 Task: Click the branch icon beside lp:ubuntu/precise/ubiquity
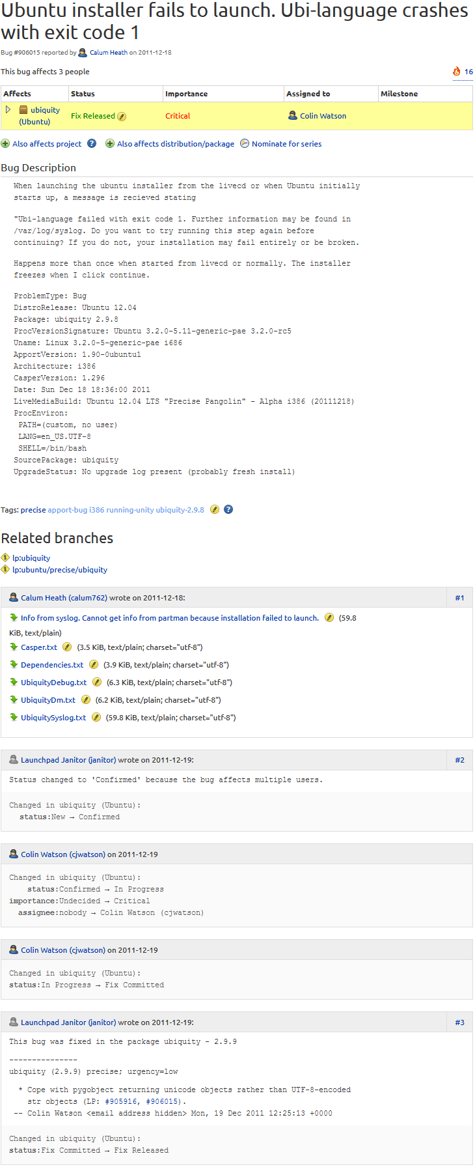(x=5, y=569)
